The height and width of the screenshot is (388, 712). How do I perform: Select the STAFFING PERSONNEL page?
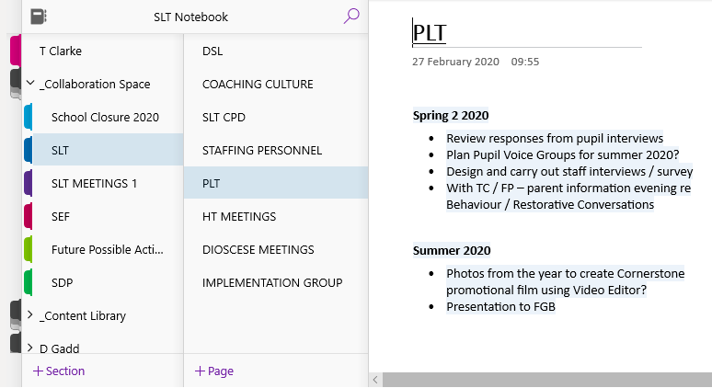pos(262,150)
